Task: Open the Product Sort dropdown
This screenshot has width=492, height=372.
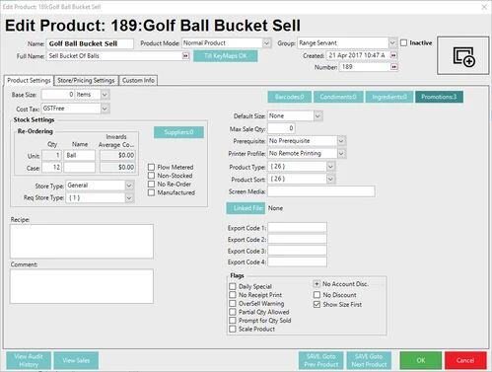Action: click(330, 180)
